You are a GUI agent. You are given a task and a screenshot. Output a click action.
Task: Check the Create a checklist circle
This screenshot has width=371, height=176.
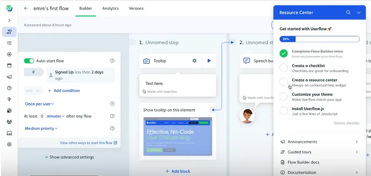point(283,68)
